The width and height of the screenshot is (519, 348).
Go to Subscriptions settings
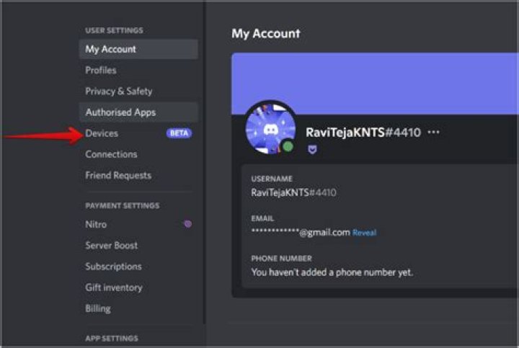click(113, 267)
